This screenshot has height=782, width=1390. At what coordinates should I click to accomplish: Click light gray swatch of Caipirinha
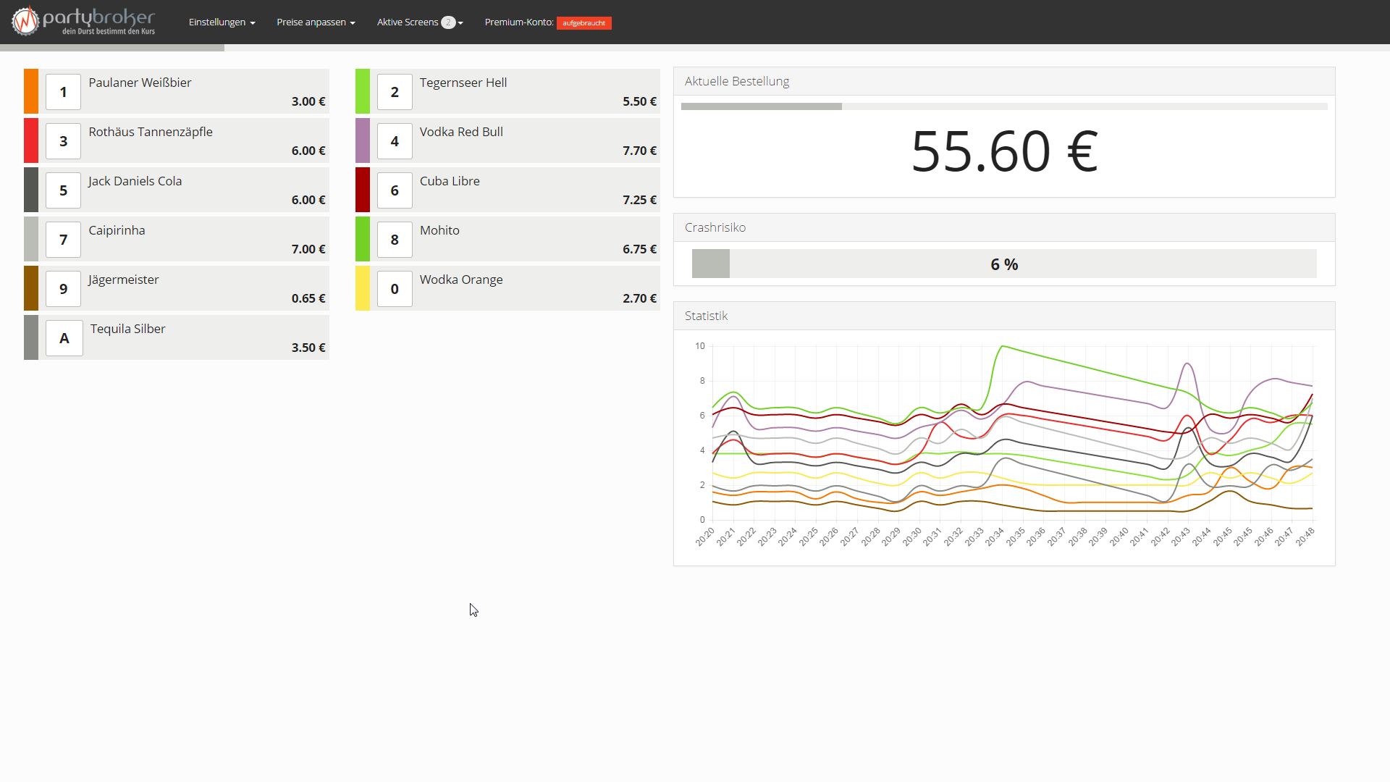(31, 239)
